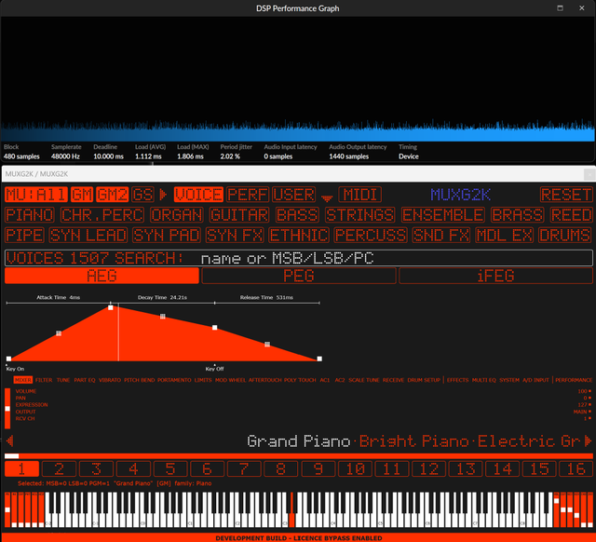Select MIDI part 10
This screenshot has height=542, width=596.
(x=355, y=468)
